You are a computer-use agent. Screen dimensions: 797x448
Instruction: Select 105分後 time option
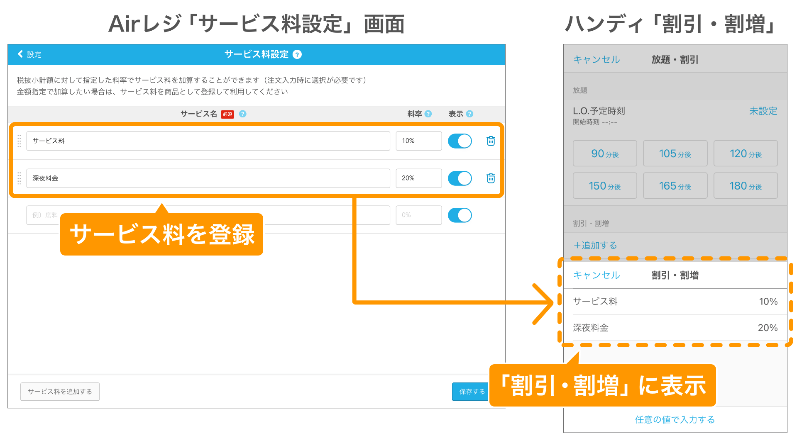click(675, 153)
